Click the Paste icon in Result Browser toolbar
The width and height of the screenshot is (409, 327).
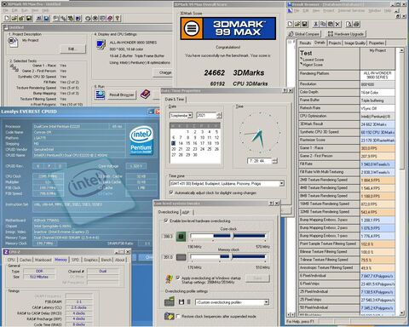tap(331, 24)
